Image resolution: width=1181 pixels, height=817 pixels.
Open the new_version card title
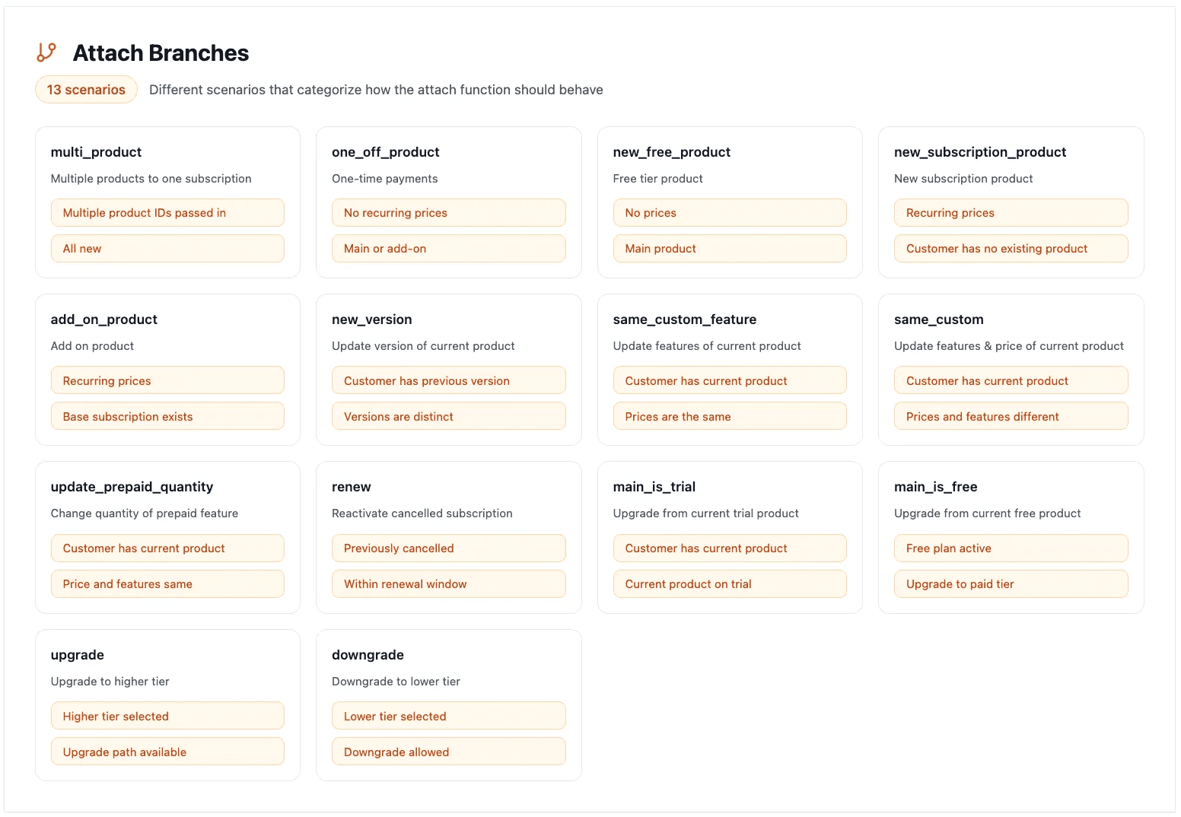pyautogui.click(x=372, y=319)
